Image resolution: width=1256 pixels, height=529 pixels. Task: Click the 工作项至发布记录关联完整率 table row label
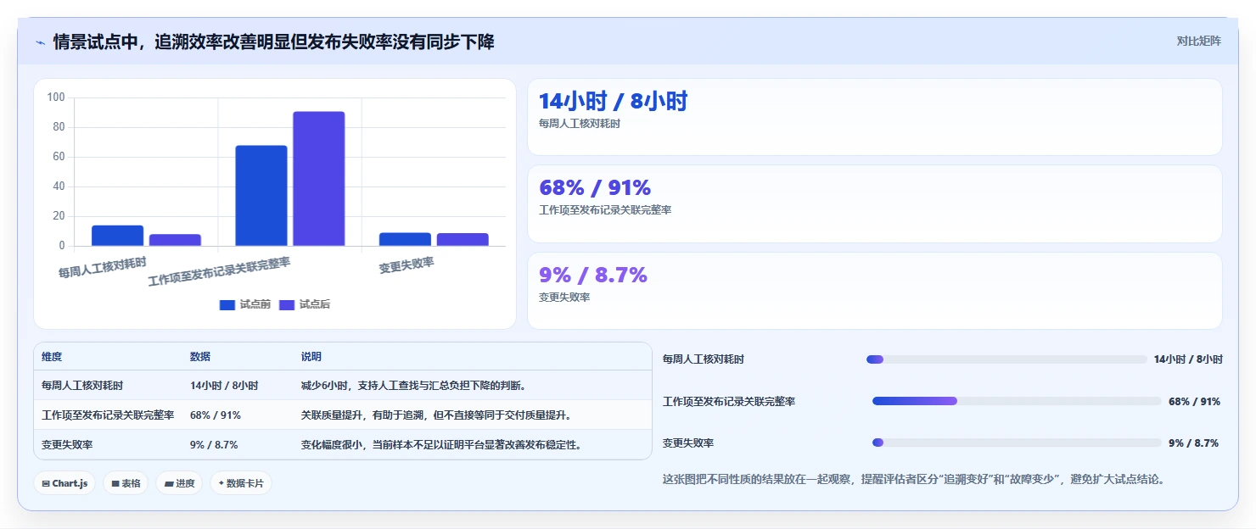(x=108, y=415)
